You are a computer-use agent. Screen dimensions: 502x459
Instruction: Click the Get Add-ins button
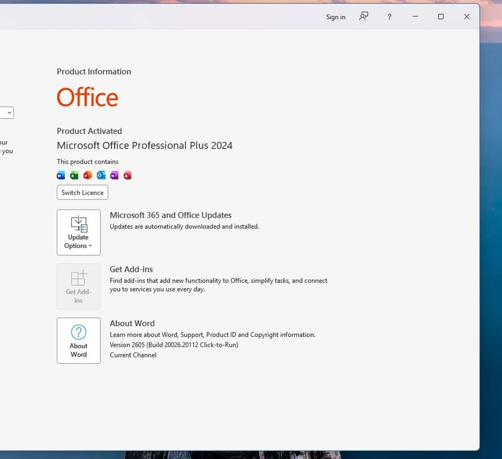click(79, 287)
